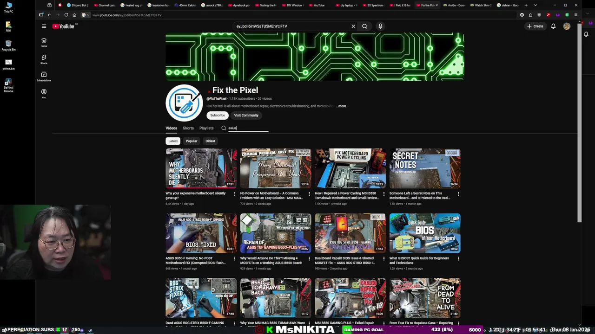Image resolution: width=595 pixels, height=334 pixels.
Task: Expand channel description with ...more
Action: (x=341, y=106)
